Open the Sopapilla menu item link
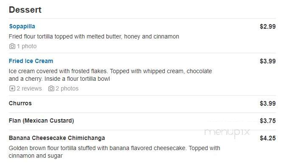 [22, 26]
